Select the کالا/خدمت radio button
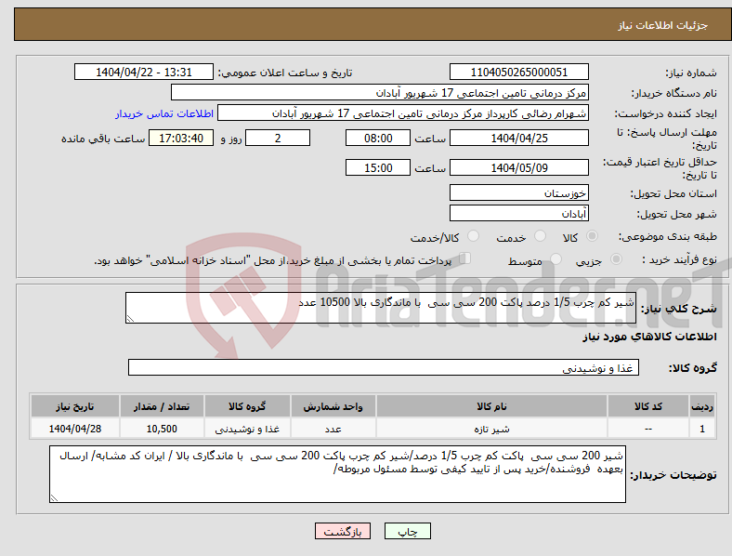The width and height of the screenshot is (732, 556). 474,236
